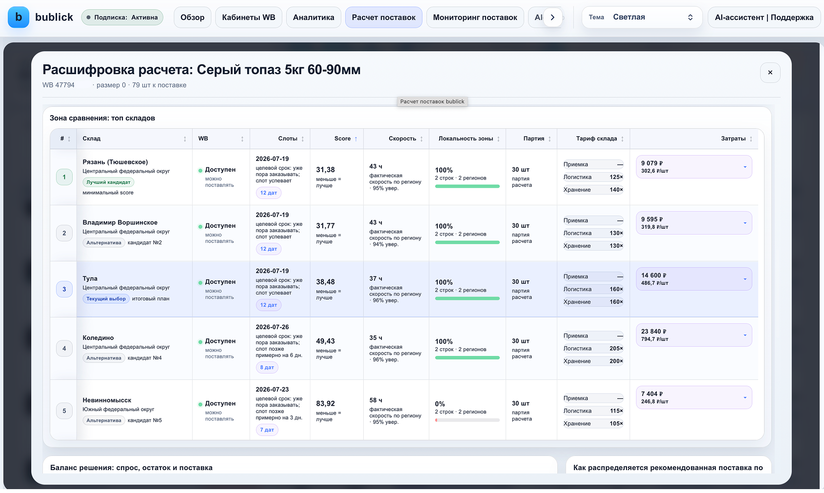
Task: Click sort icon beside Скорость header
Action: [x=422, y=139]
